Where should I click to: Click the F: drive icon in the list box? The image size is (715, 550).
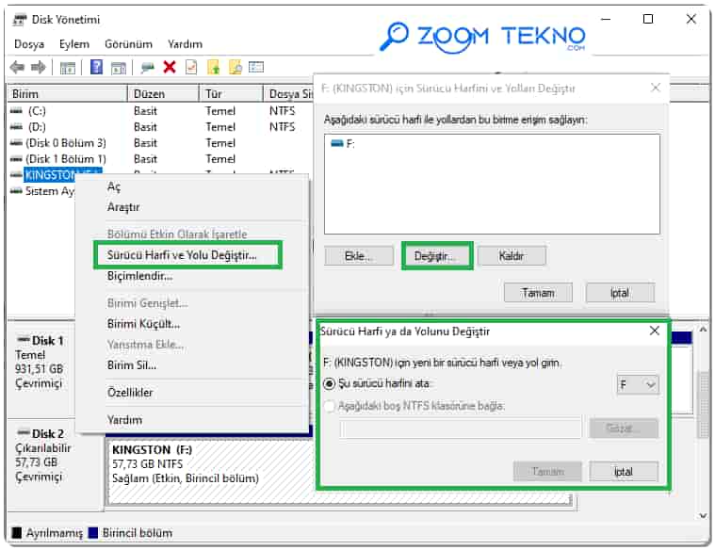pos(337,144)
